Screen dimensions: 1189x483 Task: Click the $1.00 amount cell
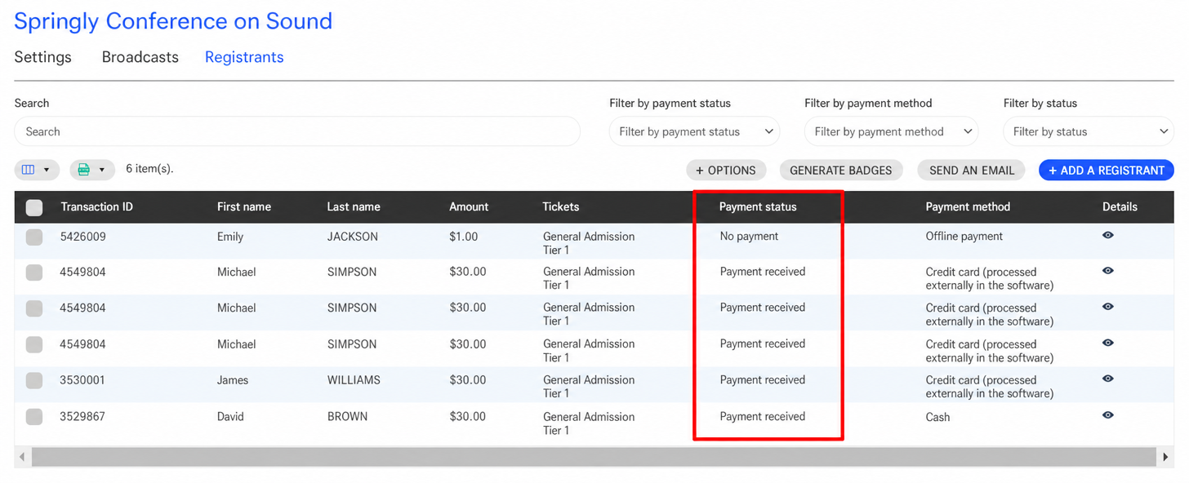[x=464, y=237]
